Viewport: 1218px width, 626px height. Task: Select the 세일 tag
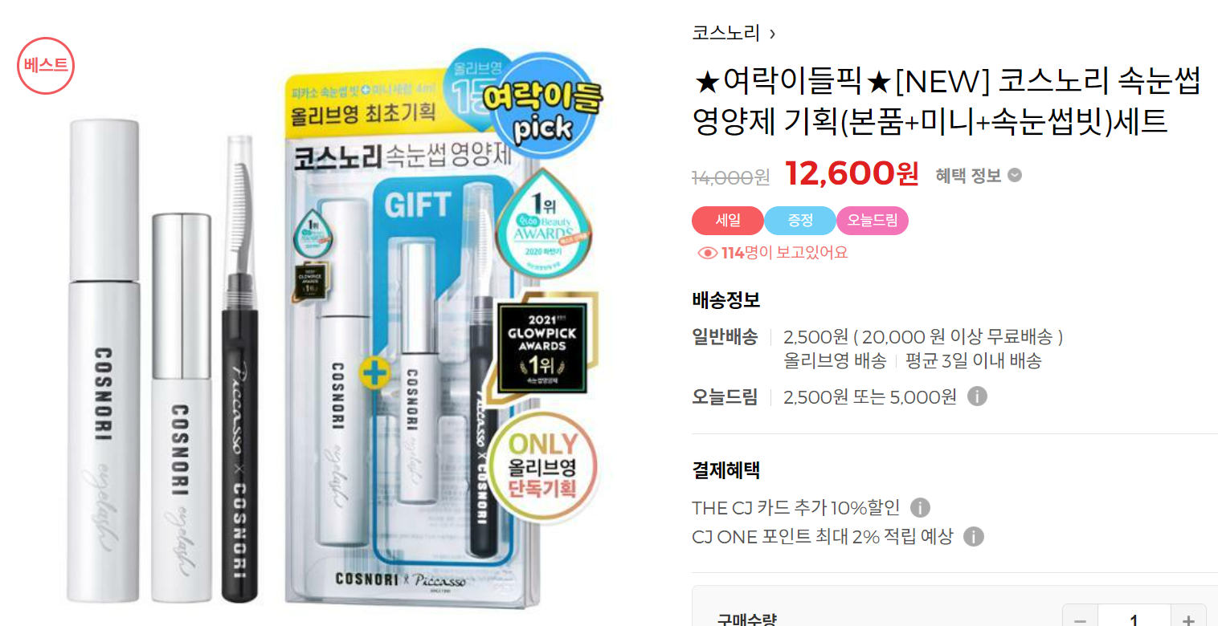(x=728, y=221)
